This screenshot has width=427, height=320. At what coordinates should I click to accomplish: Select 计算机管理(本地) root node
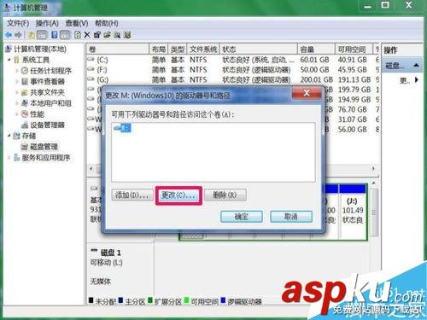(x=40, y=49)
